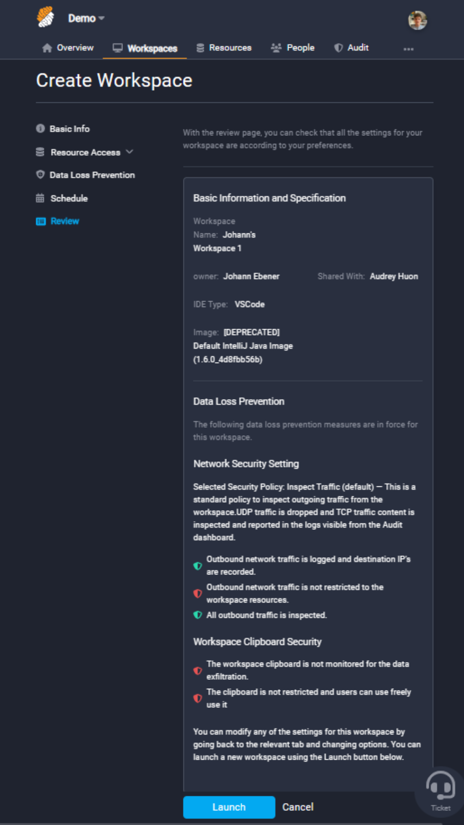The image size is (464, 825).
Task: Open the Audit tab
Action: point(351,48)
